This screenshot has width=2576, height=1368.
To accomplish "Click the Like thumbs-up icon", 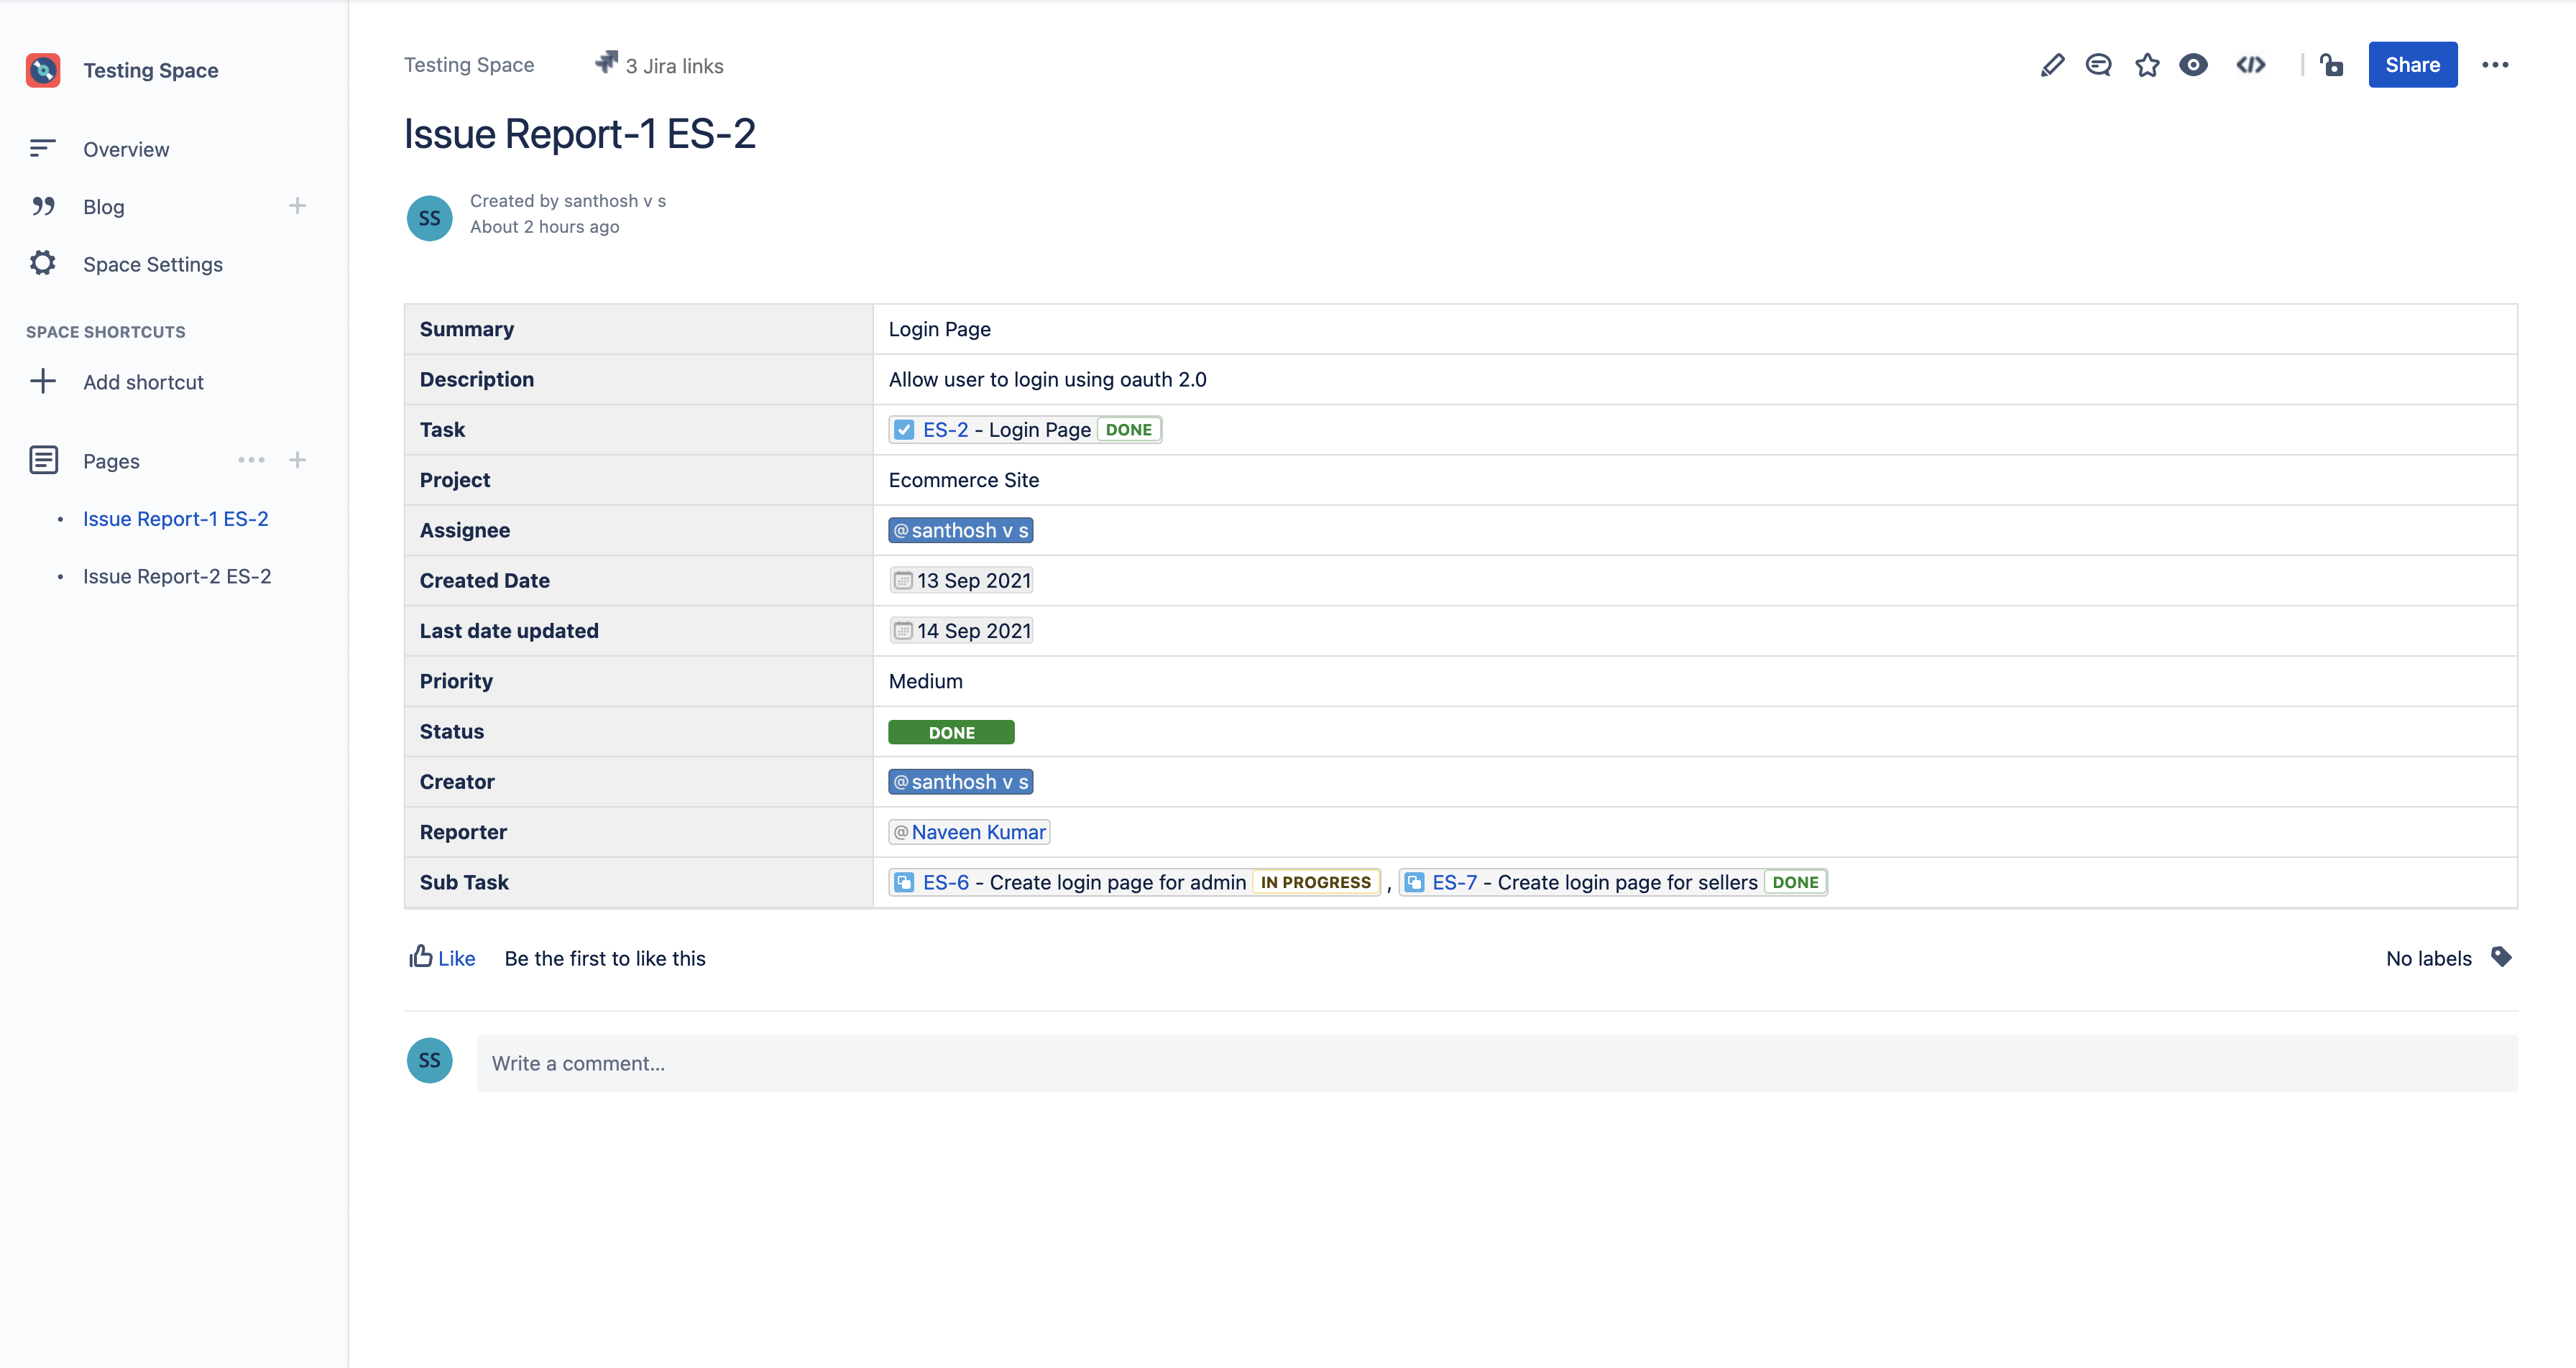I will point(421,957).
